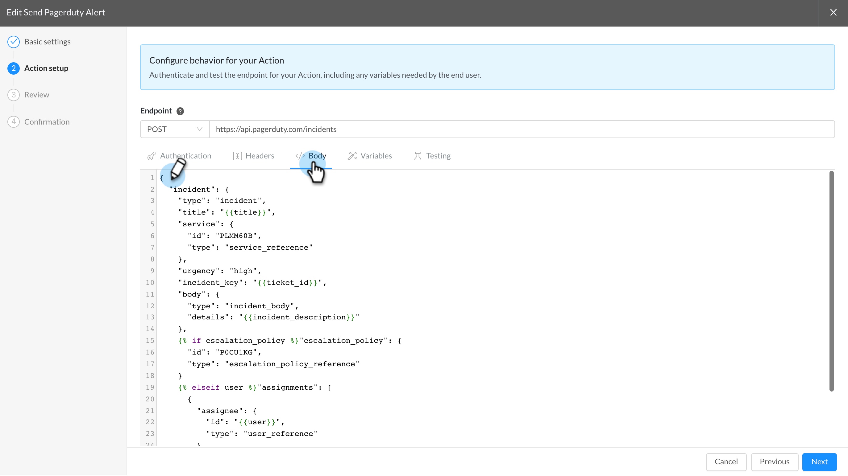Click the "incident": { line
The height and width of the screenshot is (476, 848).
(199, 190)
